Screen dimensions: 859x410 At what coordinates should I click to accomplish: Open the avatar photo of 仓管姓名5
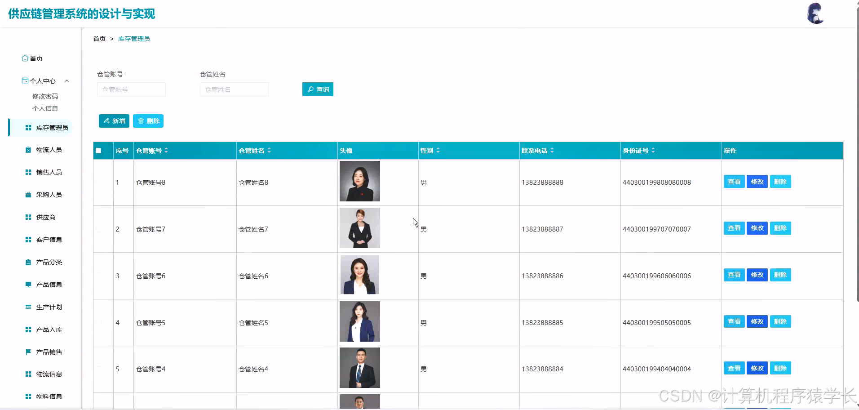[360, 321]
